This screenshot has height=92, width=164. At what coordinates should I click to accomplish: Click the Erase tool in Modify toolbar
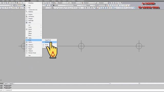click(98, 8)
